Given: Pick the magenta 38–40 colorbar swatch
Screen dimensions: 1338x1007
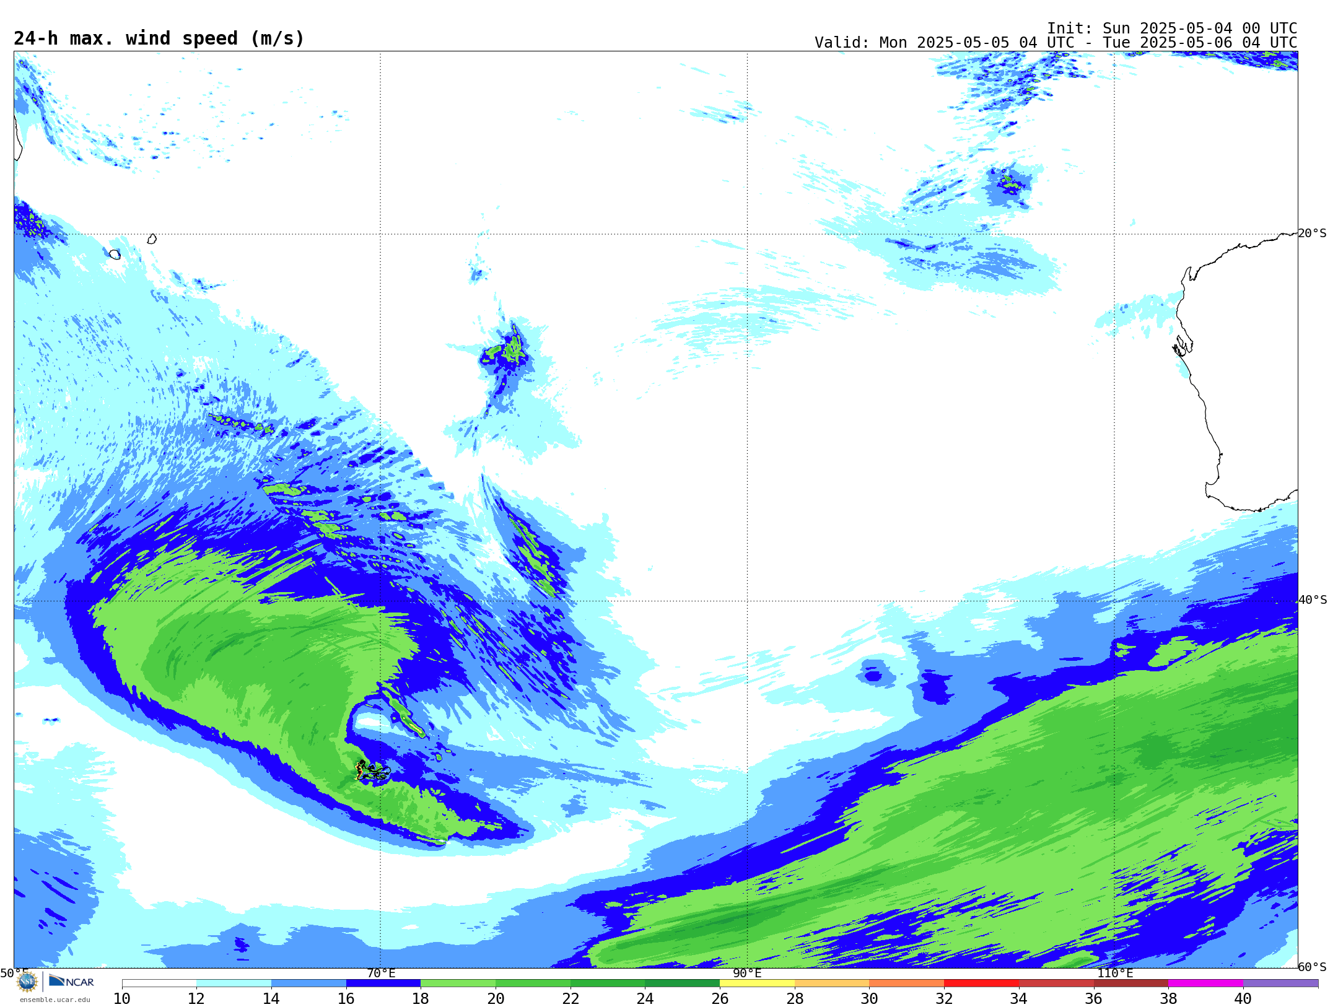Looking at the screenshot, I should click(x=1205, y=983).
